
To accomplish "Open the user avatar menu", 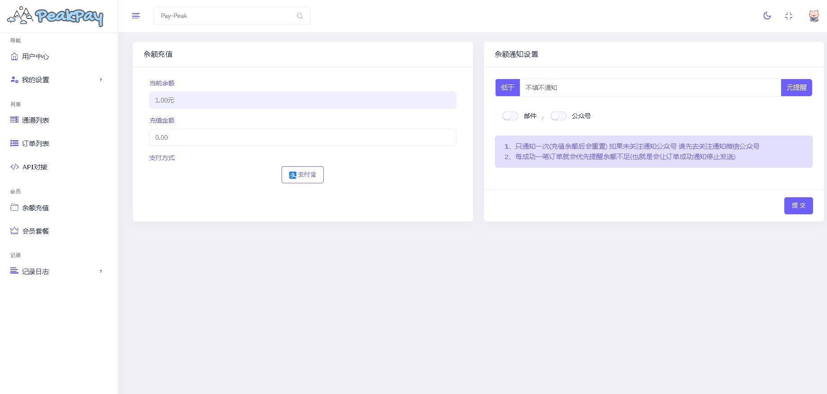I will [x=814, y=16].
